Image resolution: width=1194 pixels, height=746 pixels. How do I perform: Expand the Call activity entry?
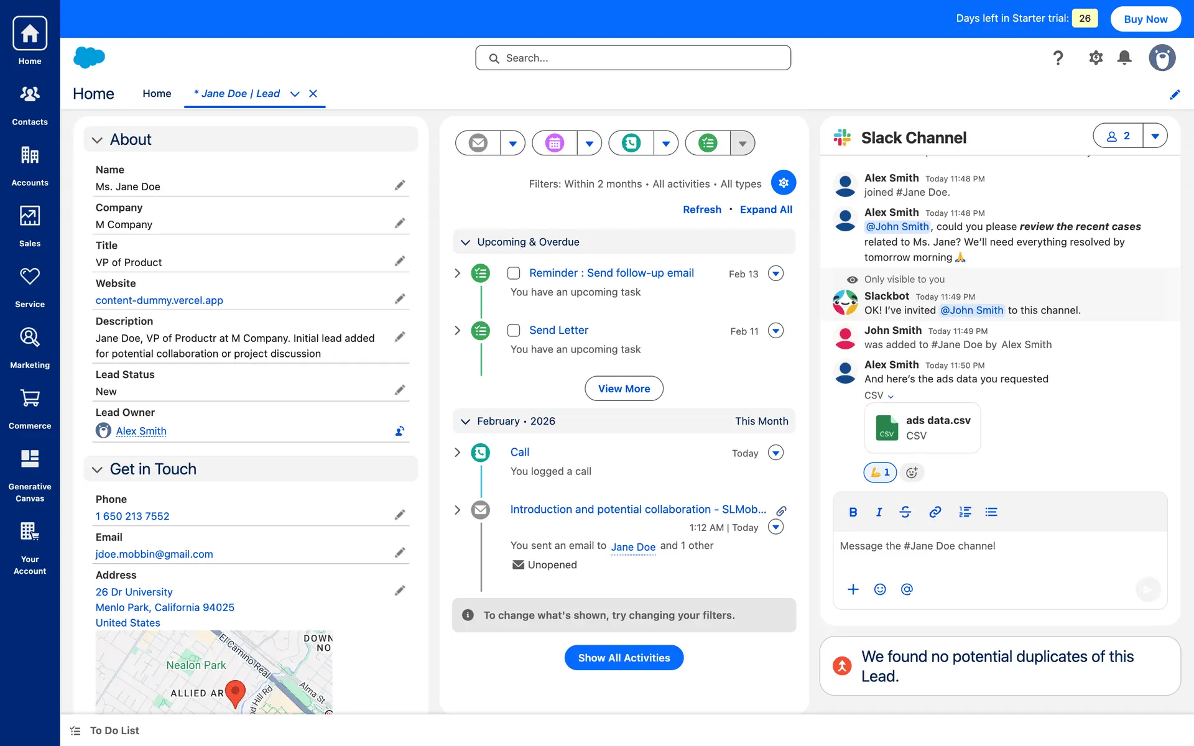458,453
